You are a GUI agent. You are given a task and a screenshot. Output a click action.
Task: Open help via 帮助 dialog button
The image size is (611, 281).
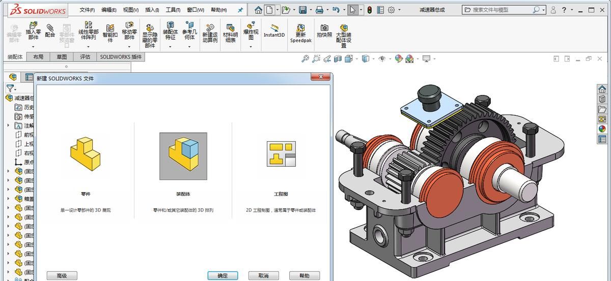[x=304, y=275]
